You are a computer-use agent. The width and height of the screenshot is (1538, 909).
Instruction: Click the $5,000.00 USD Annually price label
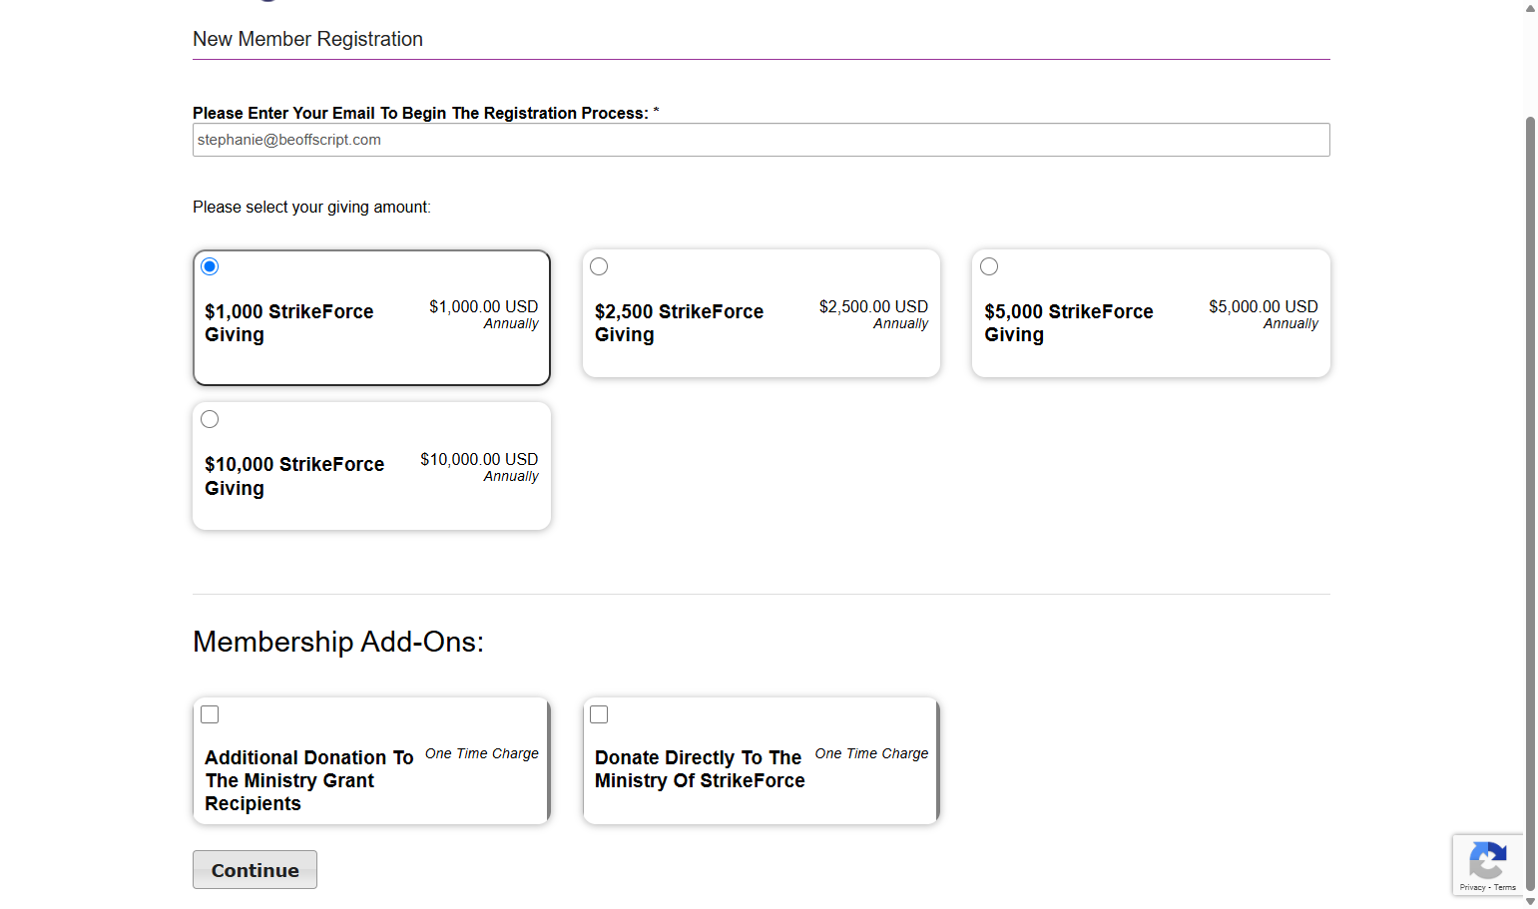point(1264,314)
